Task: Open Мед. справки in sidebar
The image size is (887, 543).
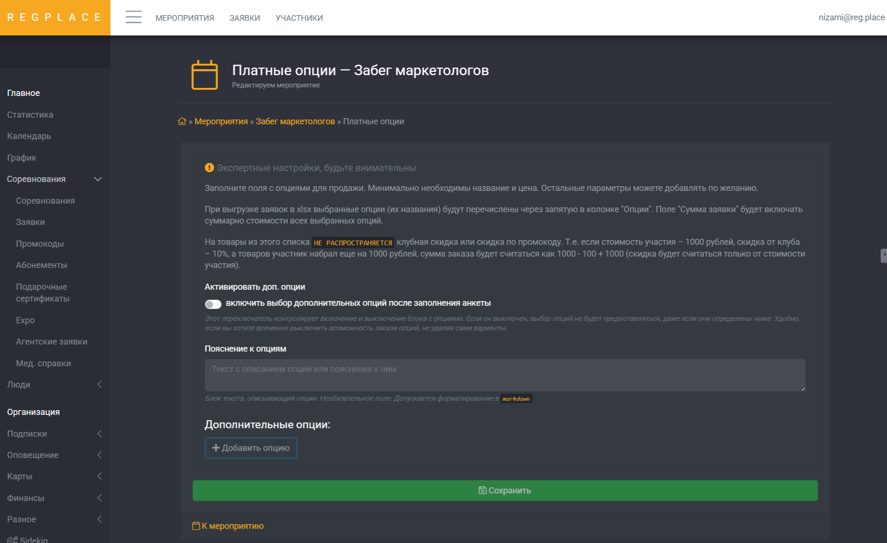Action: pos(43,363)
